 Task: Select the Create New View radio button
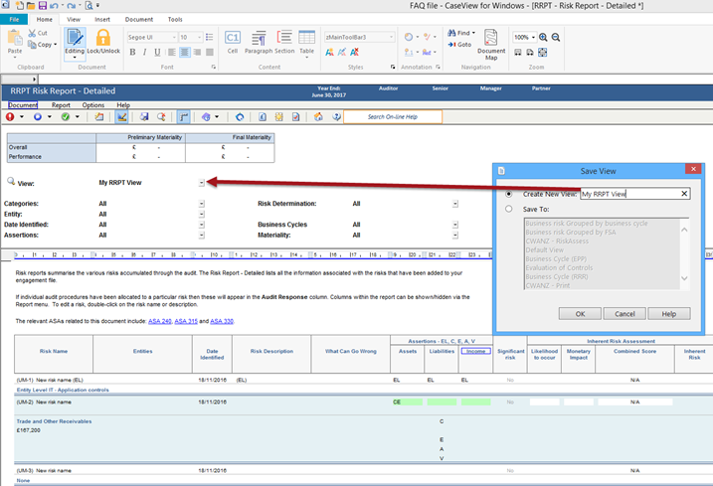(509, 194)
